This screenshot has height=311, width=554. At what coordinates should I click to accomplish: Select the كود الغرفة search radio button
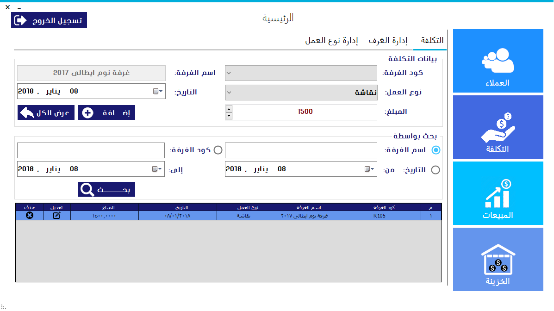click(x=218, y=150)
